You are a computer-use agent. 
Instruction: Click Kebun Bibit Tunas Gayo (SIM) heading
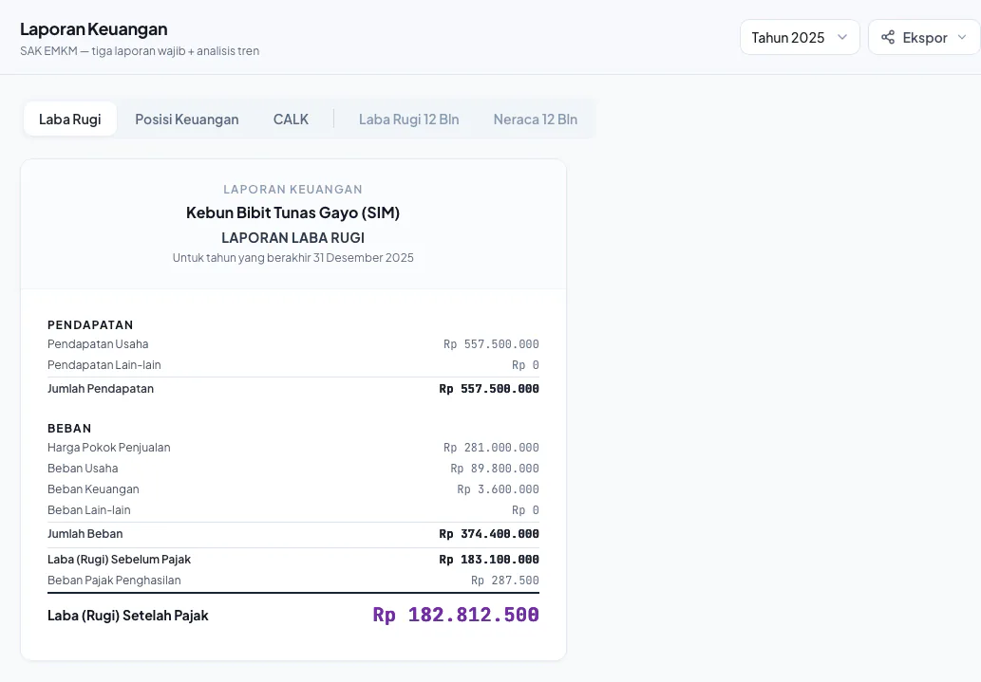[x=292, y=212]
